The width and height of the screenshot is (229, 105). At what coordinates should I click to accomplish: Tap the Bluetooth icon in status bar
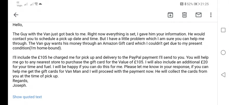185,4
